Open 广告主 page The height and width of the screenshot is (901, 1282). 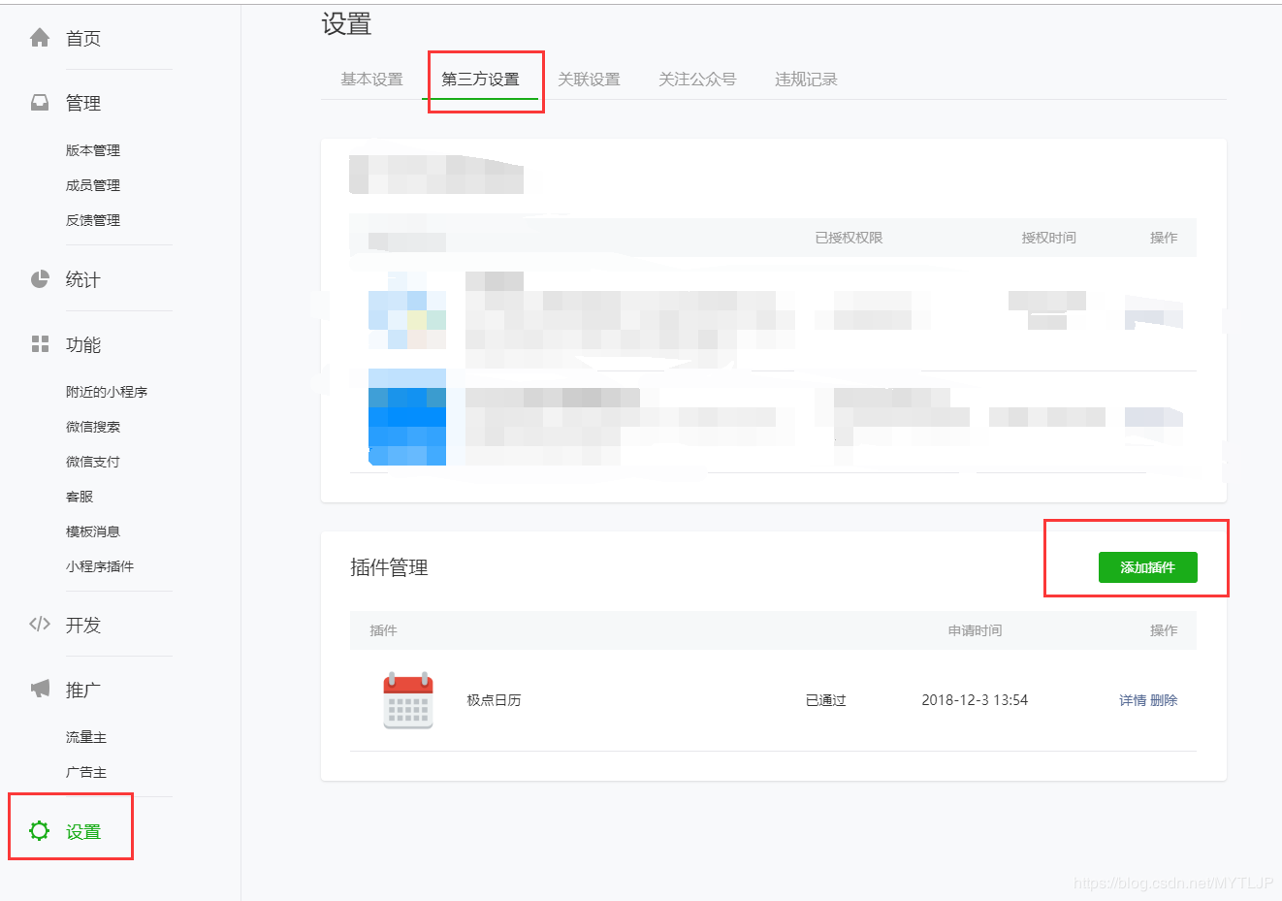click(86, 772)
